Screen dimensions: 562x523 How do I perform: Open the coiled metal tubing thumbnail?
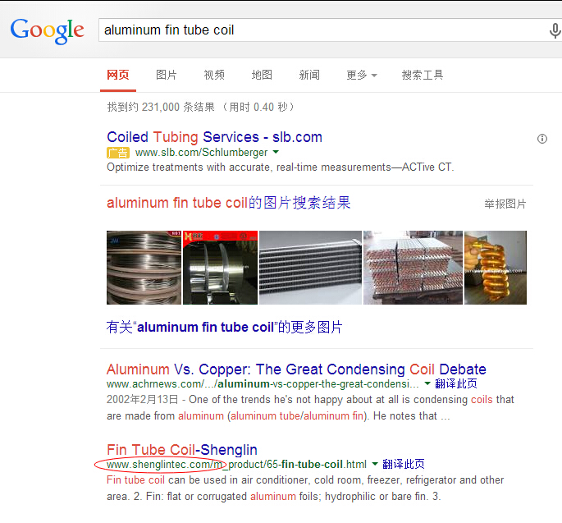pos(144,268)
